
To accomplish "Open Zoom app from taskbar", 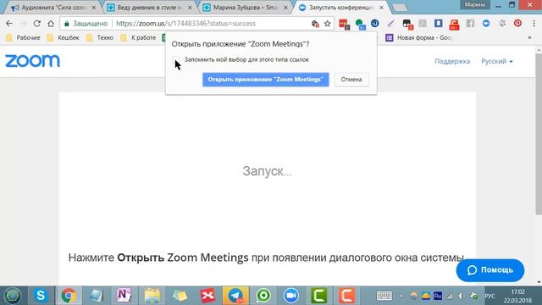I will (291, 296).
